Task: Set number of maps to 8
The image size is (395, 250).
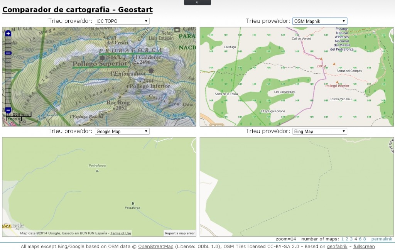Action: (x=365, y=239)
